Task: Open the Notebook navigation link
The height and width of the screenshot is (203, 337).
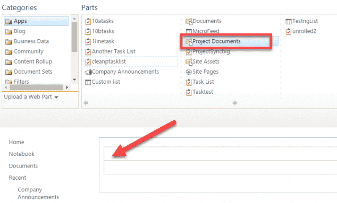Action: click(21, 154)
